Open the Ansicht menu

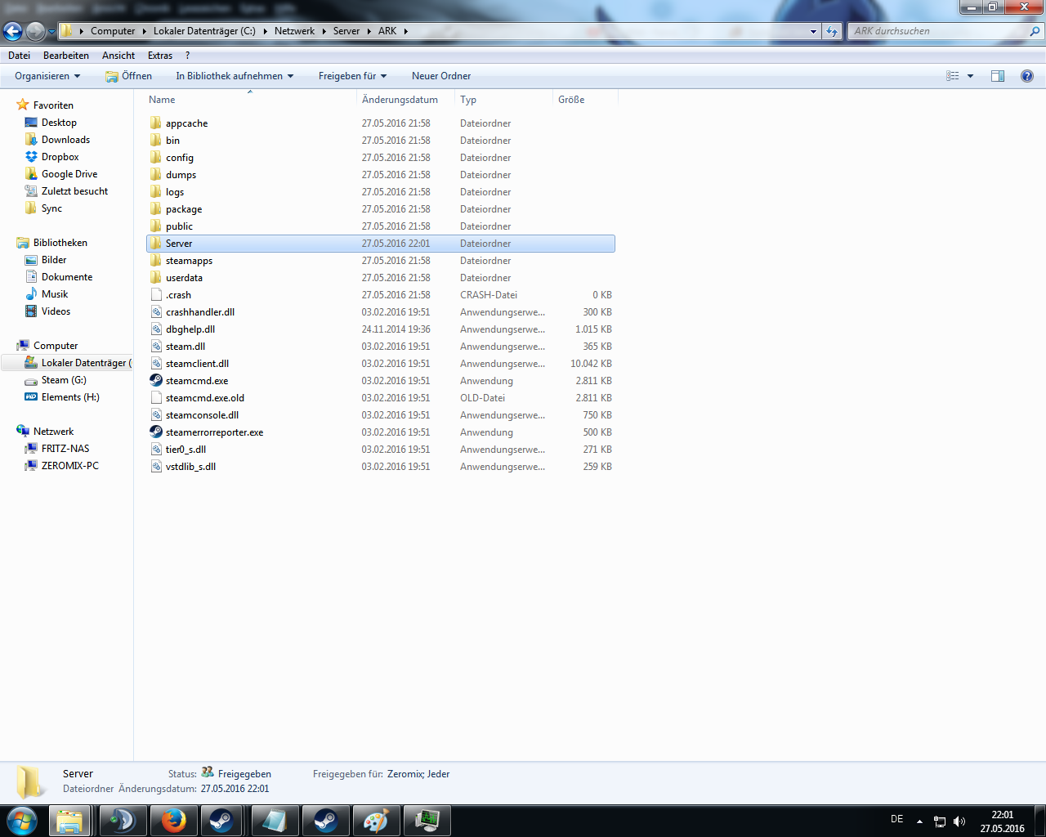point(118,56)
